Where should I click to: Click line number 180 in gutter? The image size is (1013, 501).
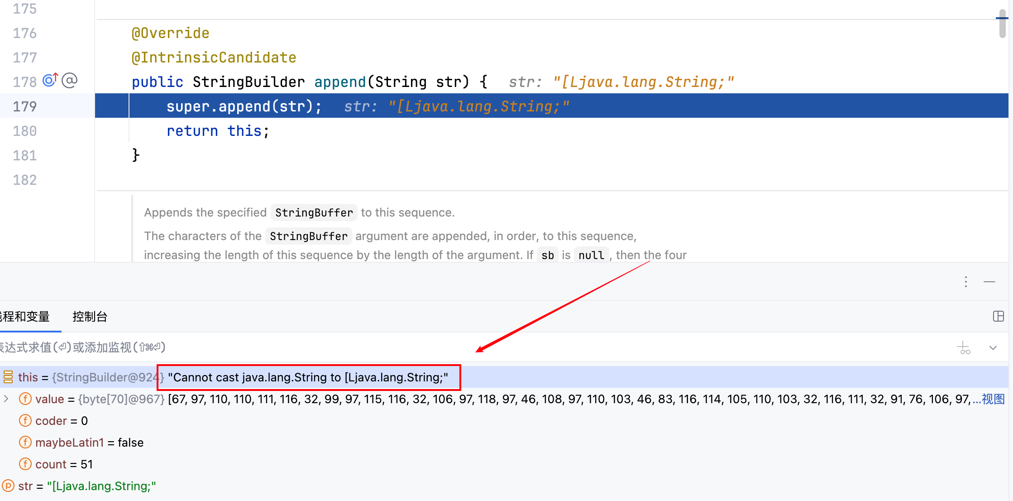coord(24,131)
